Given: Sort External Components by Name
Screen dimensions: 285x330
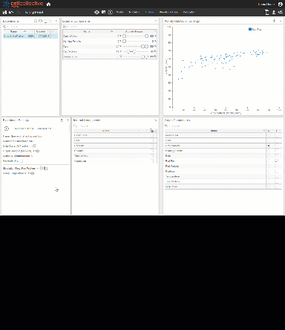Looking at the screenshot, I should pos(87,31).
